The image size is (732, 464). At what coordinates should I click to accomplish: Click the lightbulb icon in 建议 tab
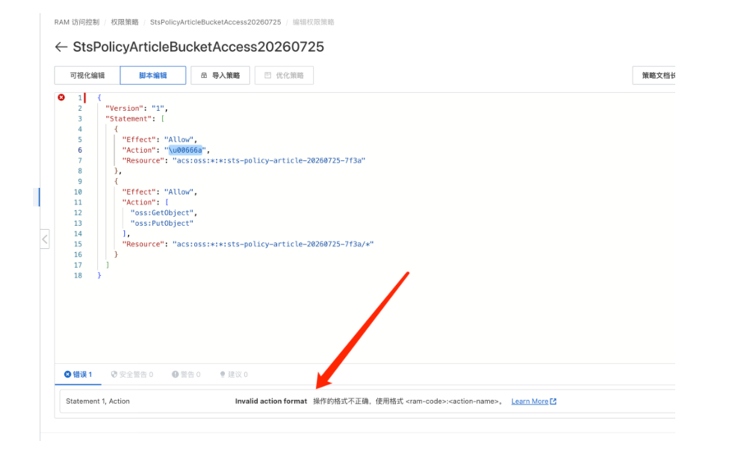223,374
